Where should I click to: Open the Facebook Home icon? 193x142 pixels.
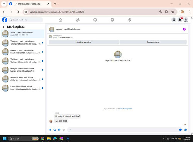(x=61, y=20)
